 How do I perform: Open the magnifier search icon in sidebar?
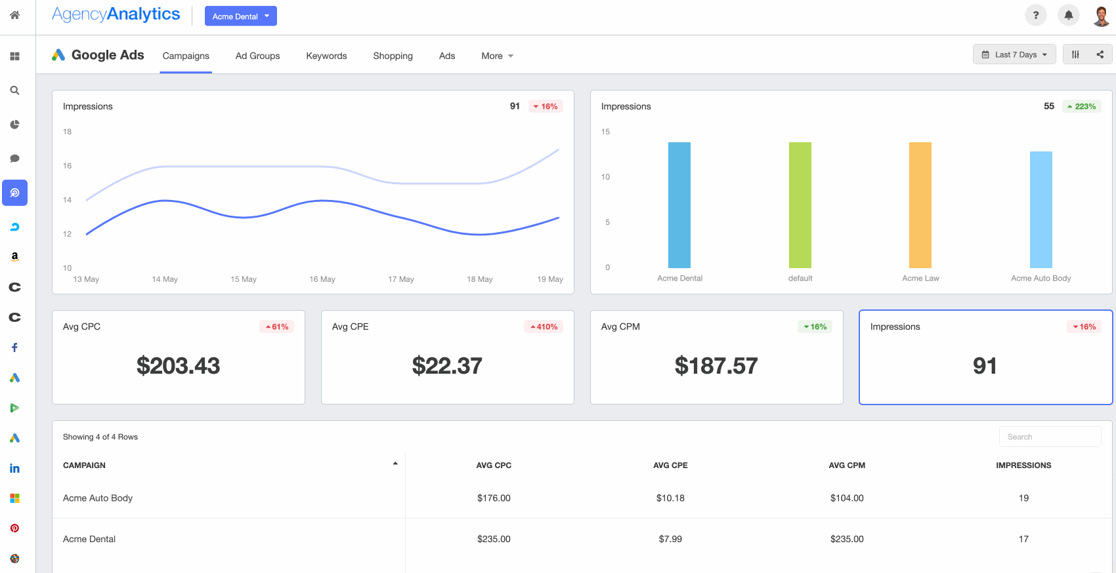click(14, 90)
